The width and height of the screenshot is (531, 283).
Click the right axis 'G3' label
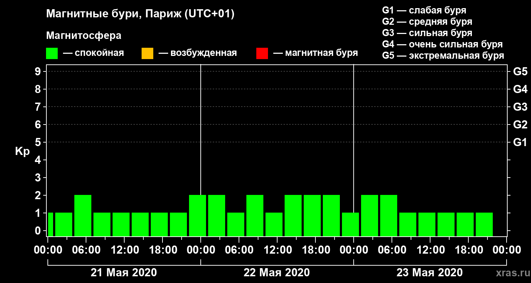pos(520,107)
